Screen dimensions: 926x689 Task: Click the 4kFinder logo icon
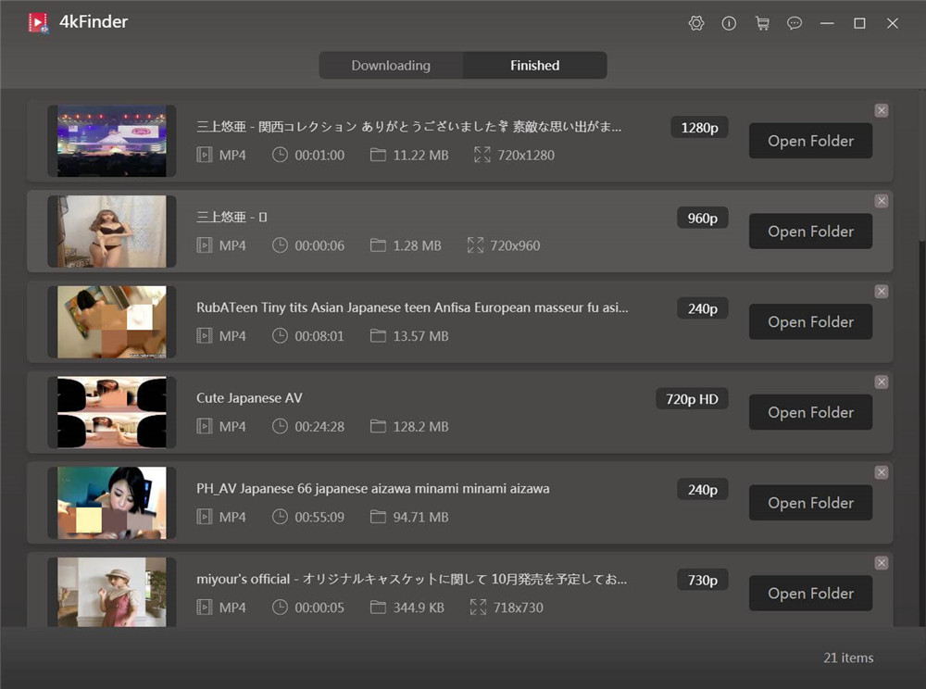pyautogui.click(x=39, y=22)
